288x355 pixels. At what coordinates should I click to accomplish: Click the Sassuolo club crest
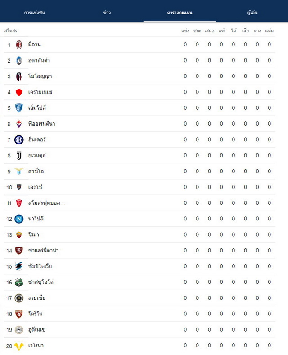pos(19,282)
